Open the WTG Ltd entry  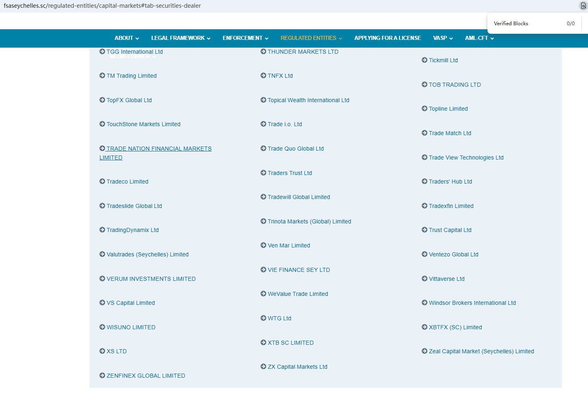(280, 318)
